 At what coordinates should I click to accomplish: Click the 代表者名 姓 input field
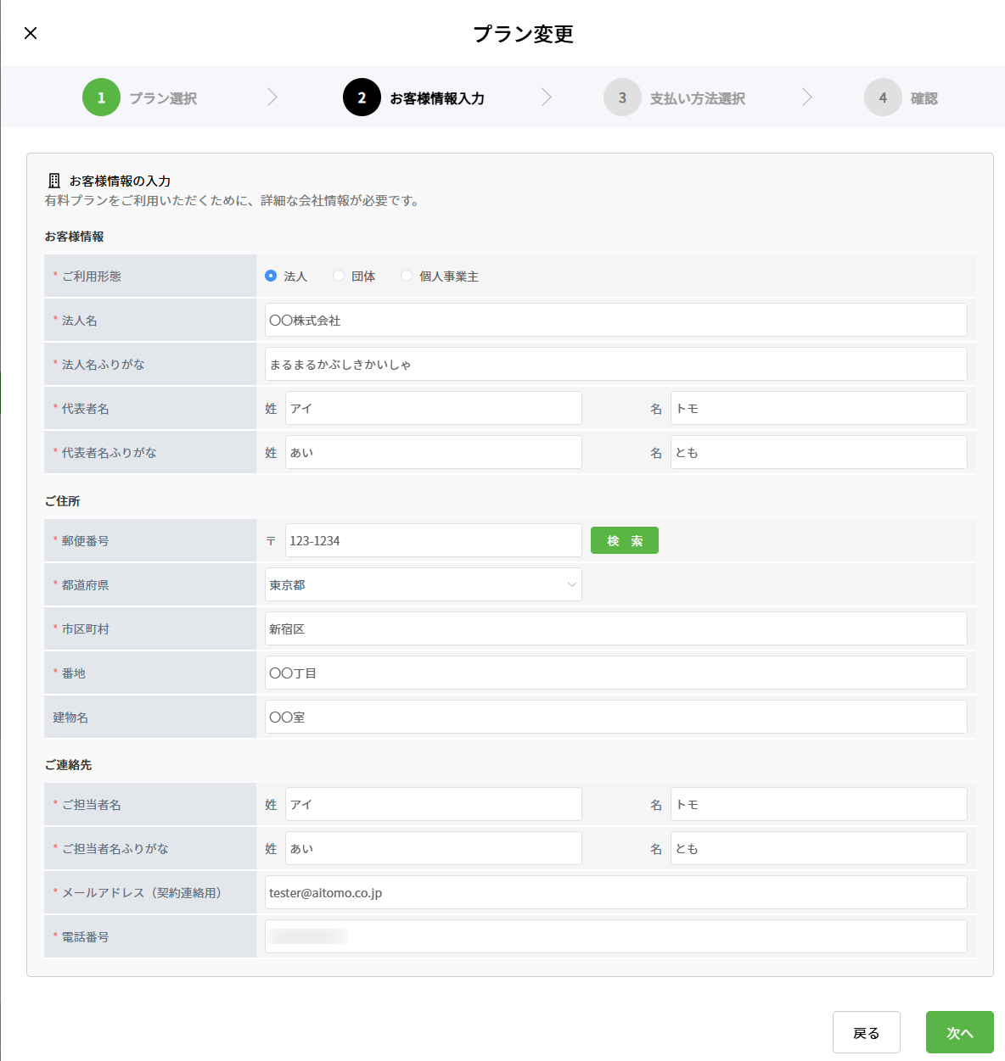[433, 408]
